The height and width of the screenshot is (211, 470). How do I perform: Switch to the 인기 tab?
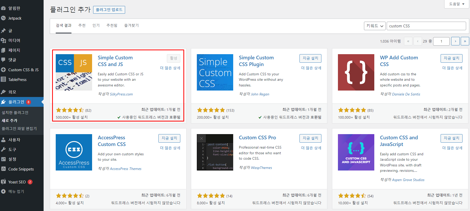tap(96, 25)
